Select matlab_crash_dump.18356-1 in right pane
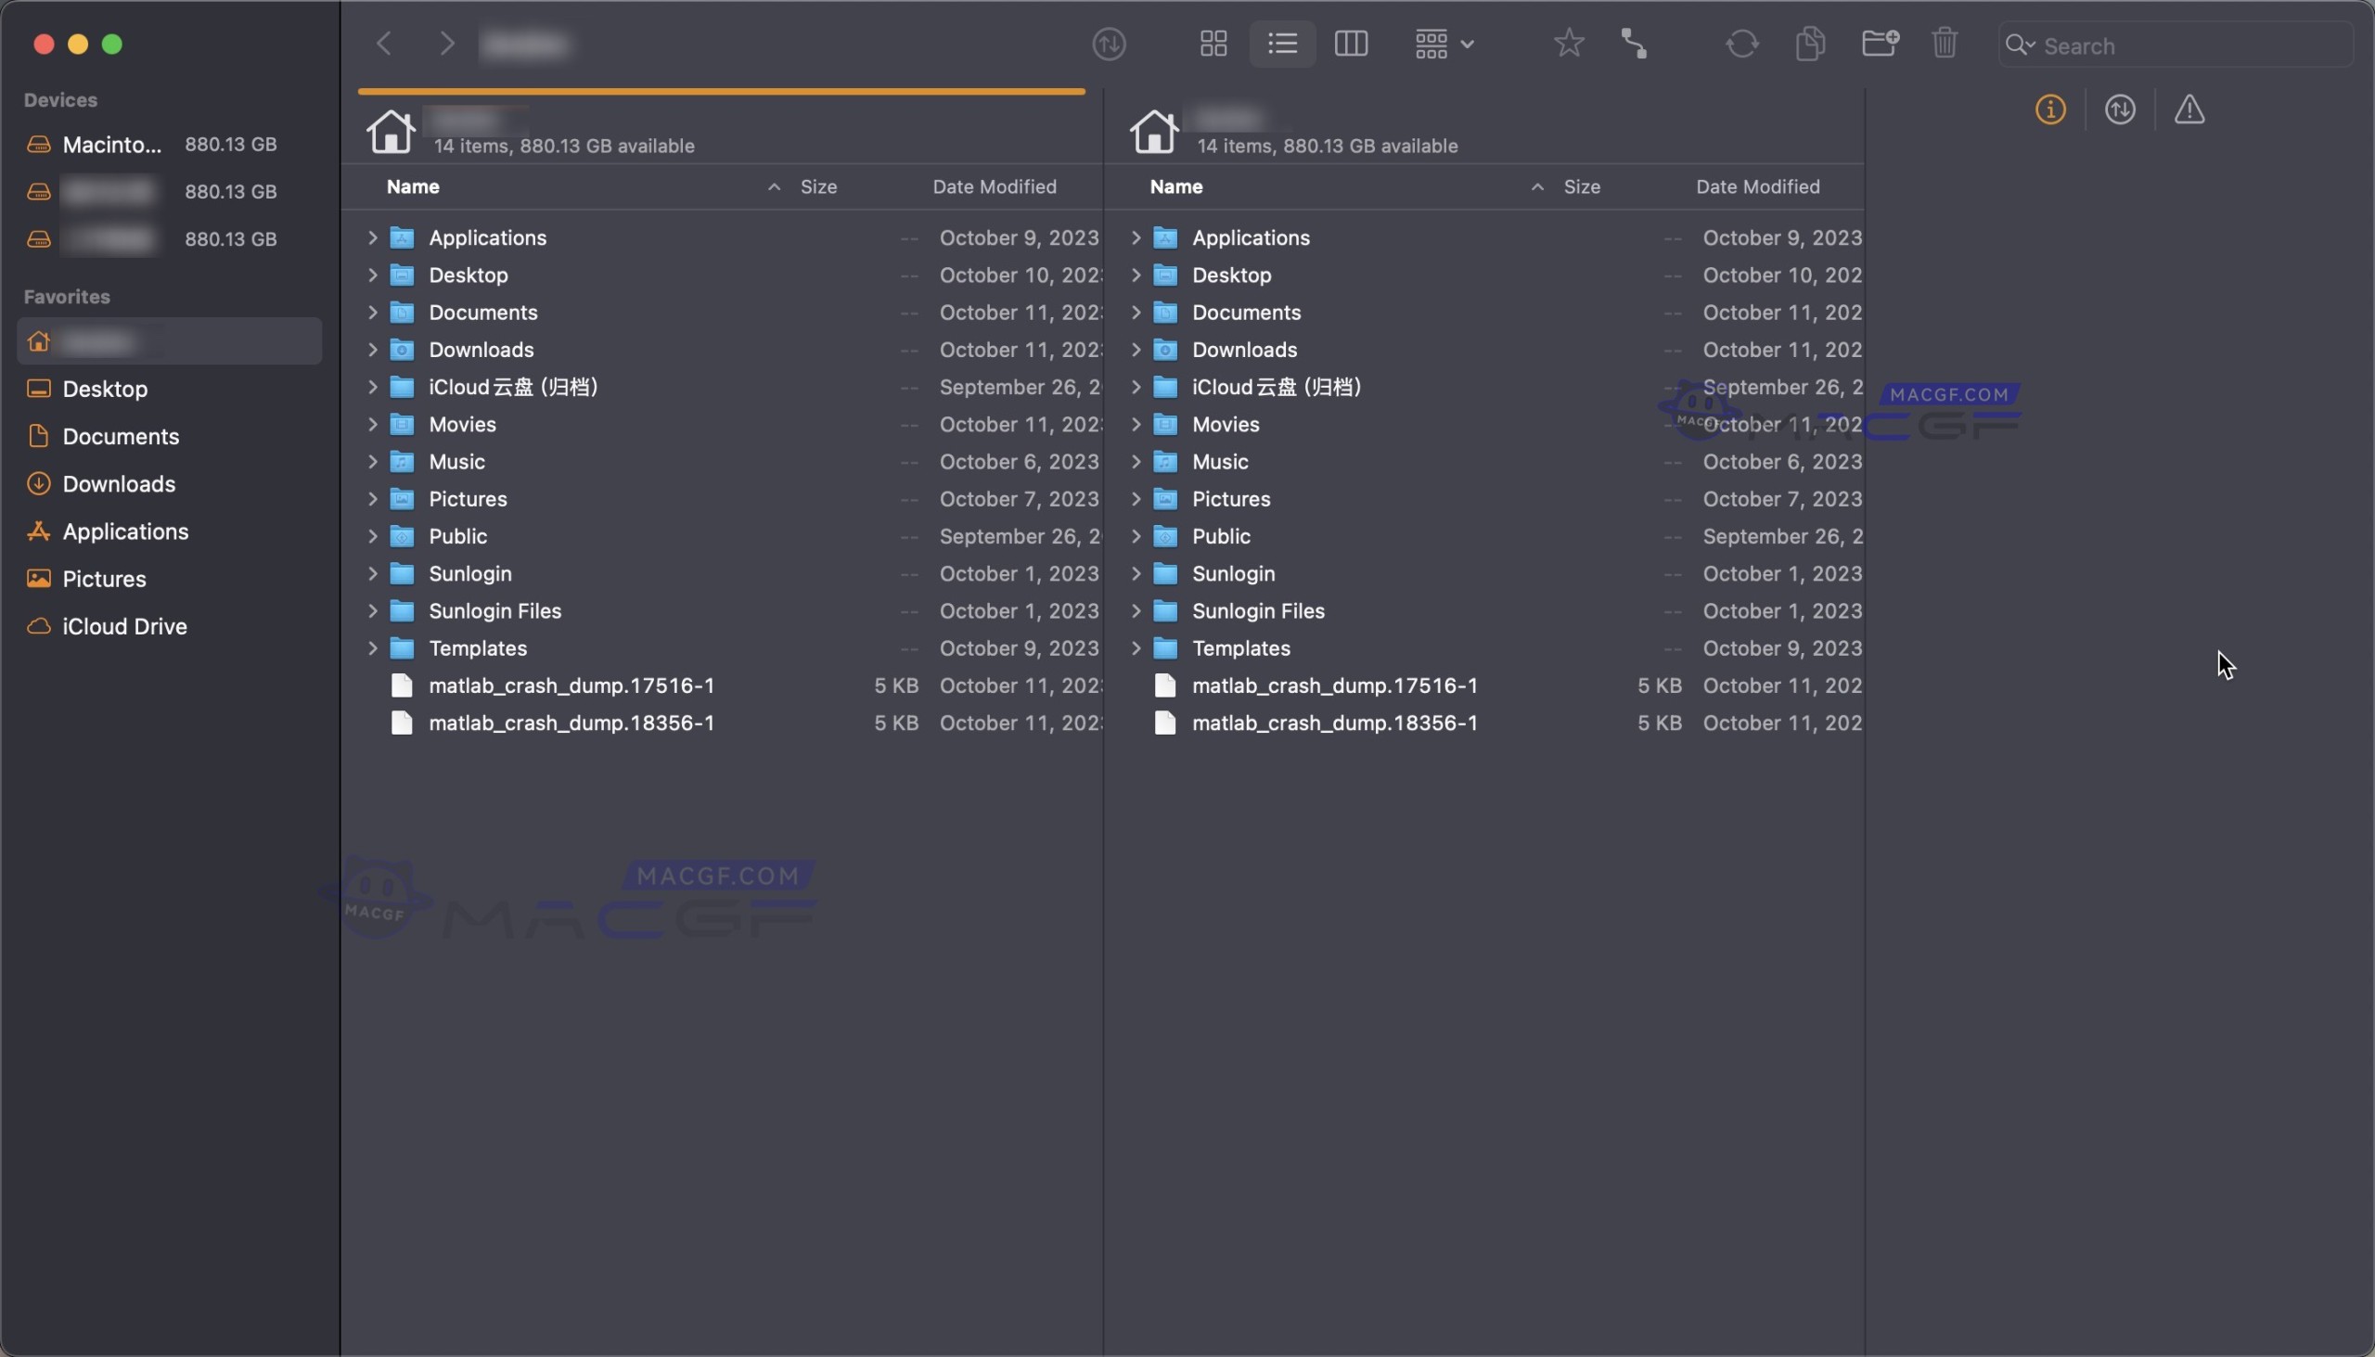Image resolution: width=2375 pixels, height=1357 pixels. (x=1334, y=723)
